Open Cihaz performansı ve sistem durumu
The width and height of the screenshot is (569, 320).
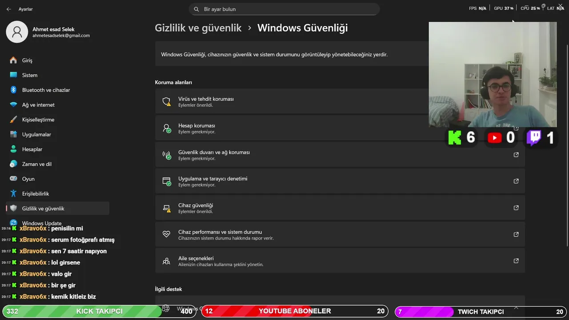click(x=340, y=234)
